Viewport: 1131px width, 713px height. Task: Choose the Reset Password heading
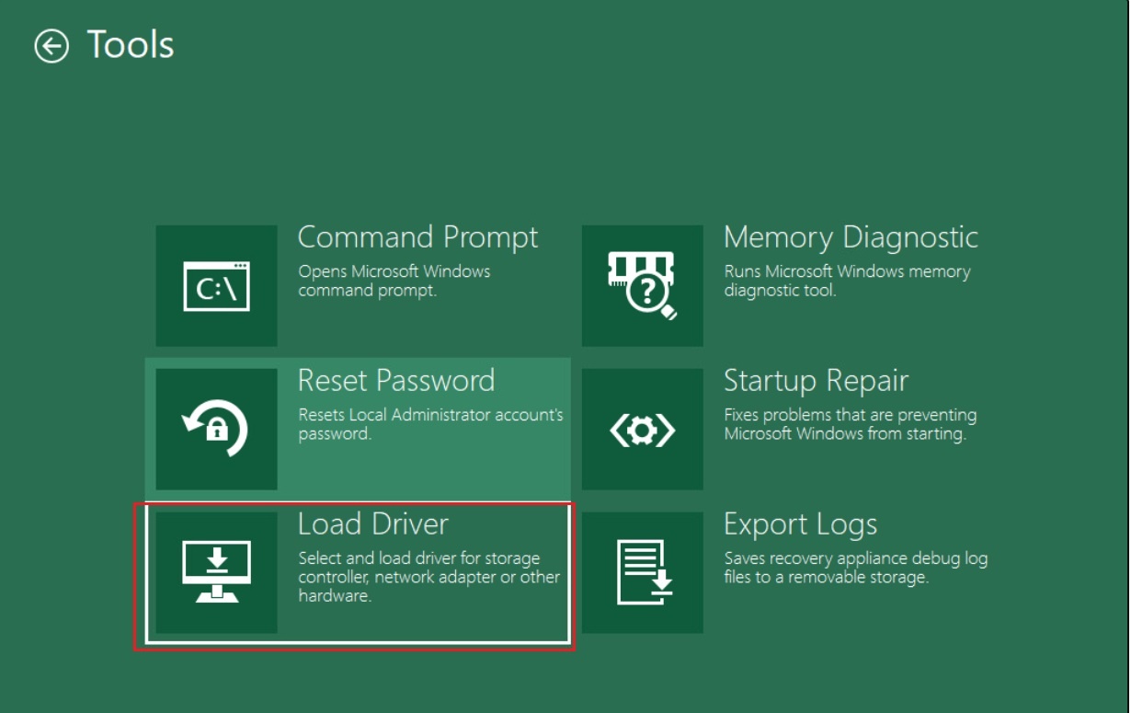pos(396,381)
